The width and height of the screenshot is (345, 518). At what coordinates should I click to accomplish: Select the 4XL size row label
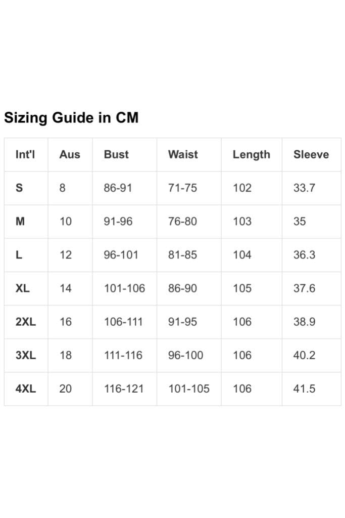click(25, 389)
